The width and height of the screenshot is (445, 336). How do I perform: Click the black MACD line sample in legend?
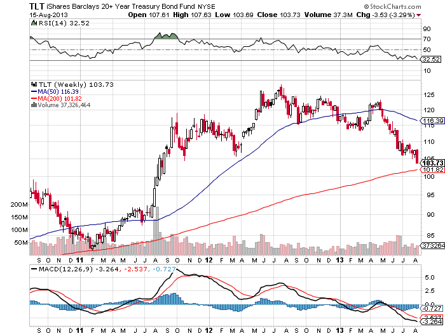click(x=34, y=269)
